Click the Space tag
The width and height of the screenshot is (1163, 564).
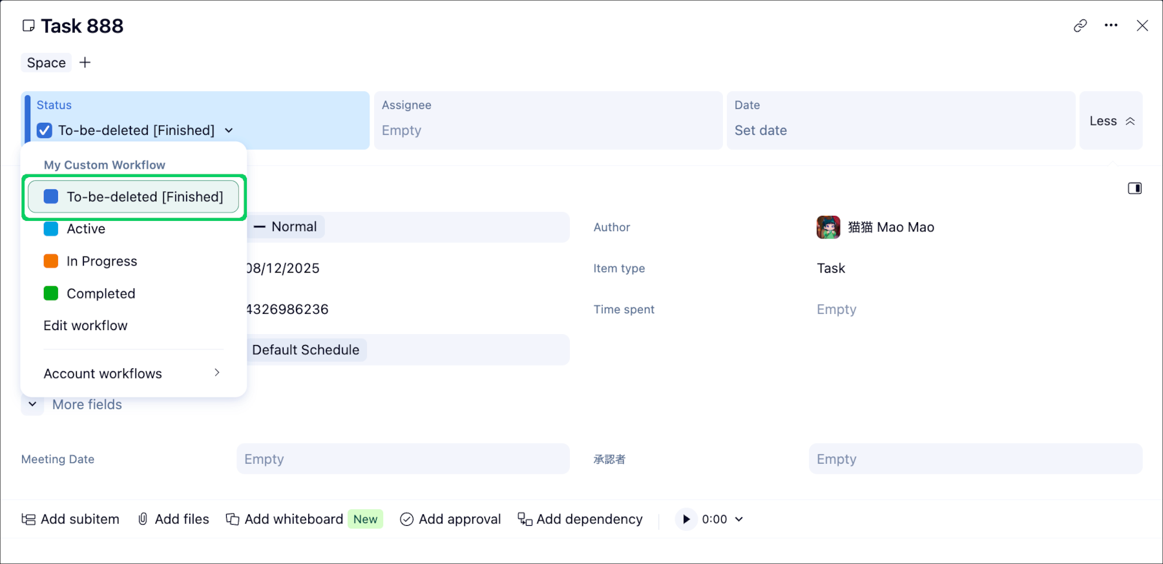point(47,63)
